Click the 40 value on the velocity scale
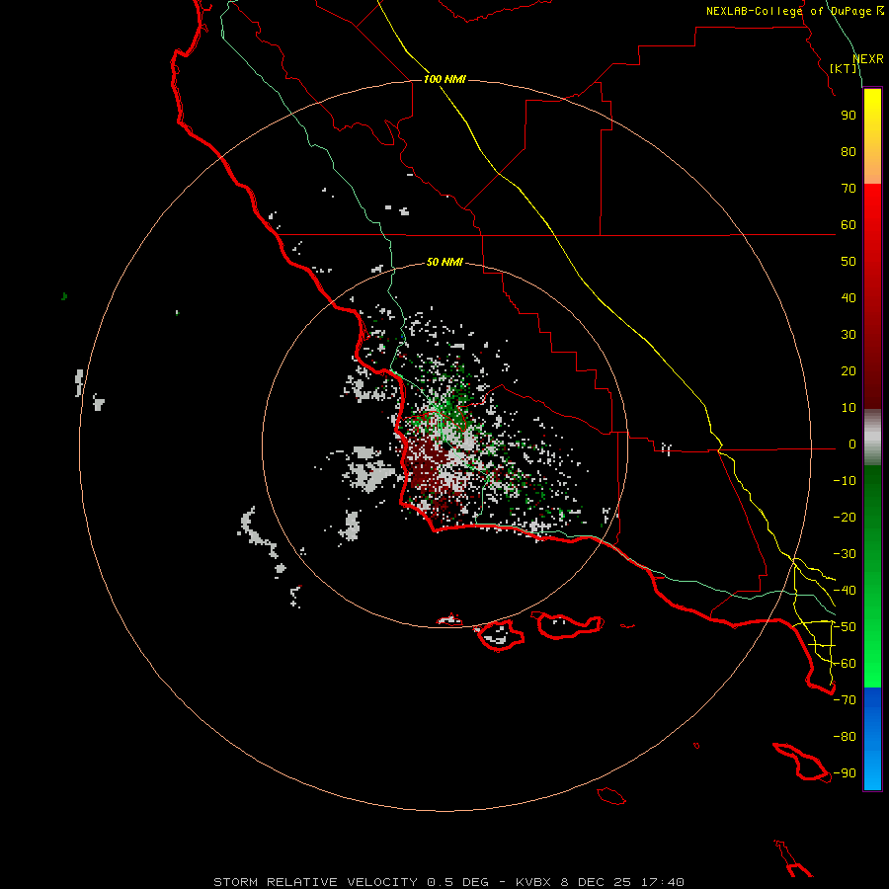This screenshot has height=889, width=889. tap(849, 298)
